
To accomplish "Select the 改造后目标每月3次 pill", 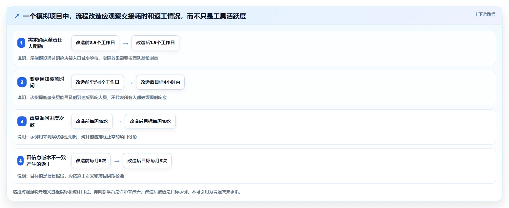I will (x=147, y=161).
